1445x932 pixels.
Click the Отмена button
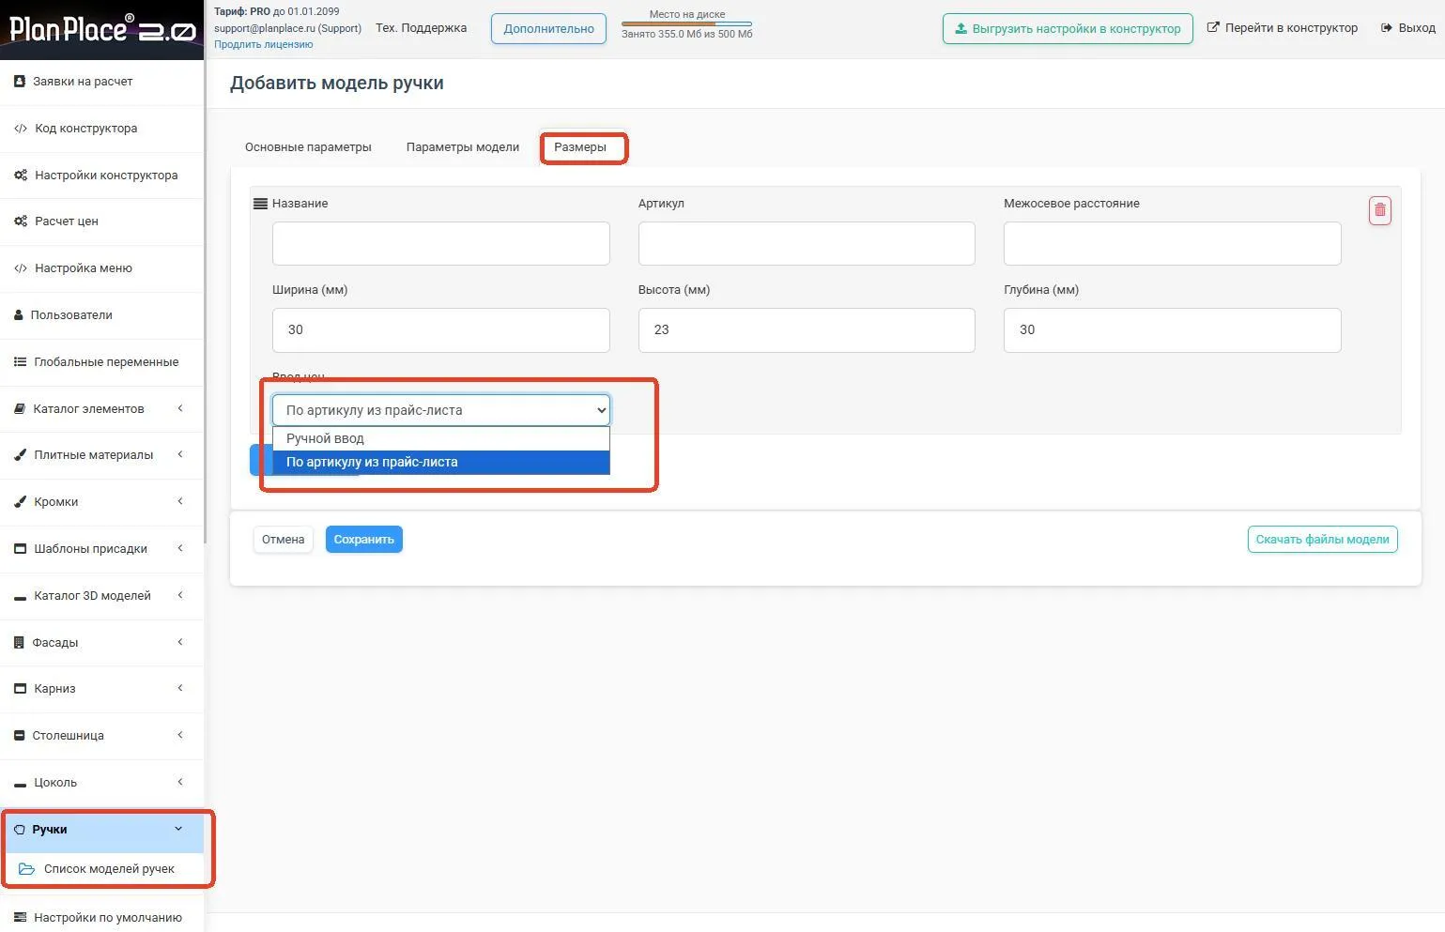coord(283,540)
